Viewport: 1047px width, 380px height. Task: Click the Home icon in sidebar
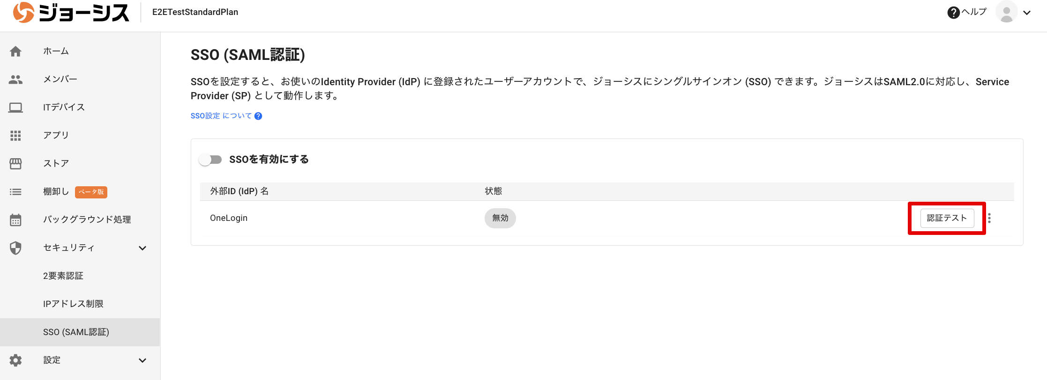coord(15,51)
